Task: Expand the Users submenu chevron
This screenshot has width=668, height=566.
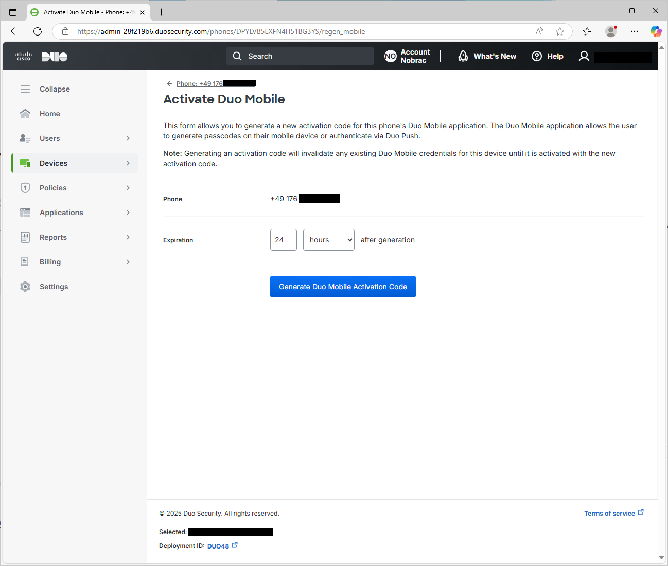Action: pyautogui.click(x=128, y=138)
